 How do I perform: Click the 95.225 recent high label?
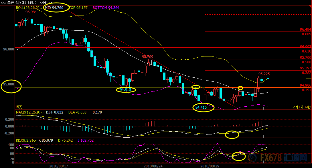click(264, 74)
